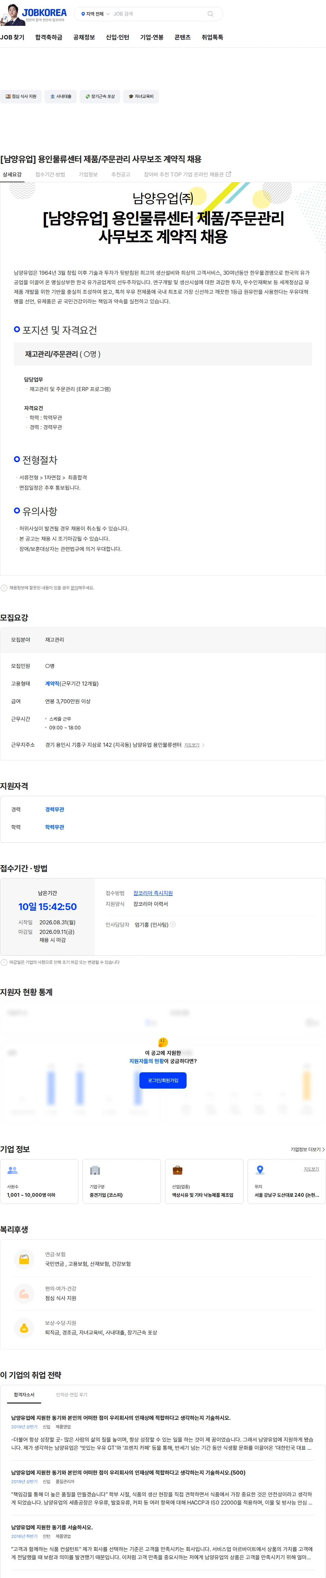Image resolution: width=326 pixels, height=1578 pixels.
Task: Select the 상세요강 tab
Action: [12, 174]
